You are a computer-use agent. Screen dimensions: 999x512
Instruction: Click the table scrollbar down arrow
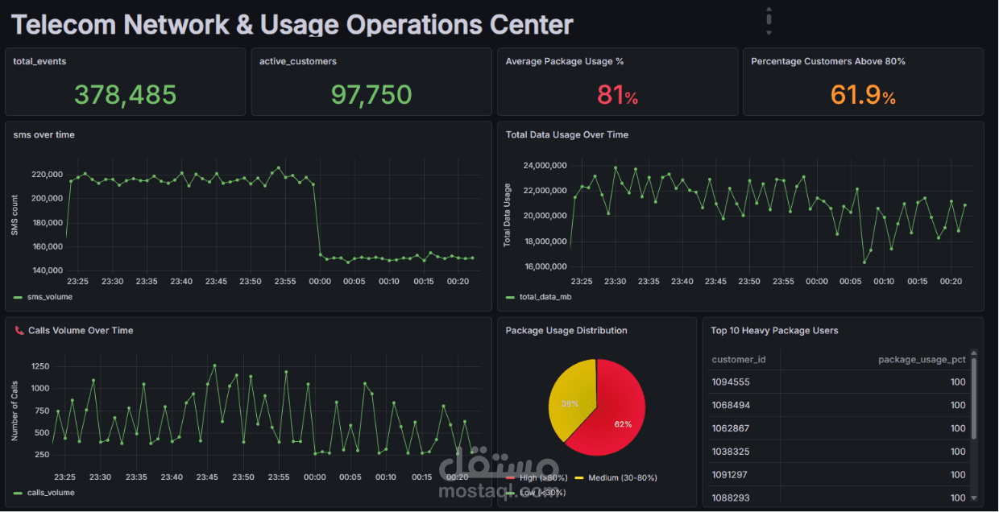click(x=974, y=498)
